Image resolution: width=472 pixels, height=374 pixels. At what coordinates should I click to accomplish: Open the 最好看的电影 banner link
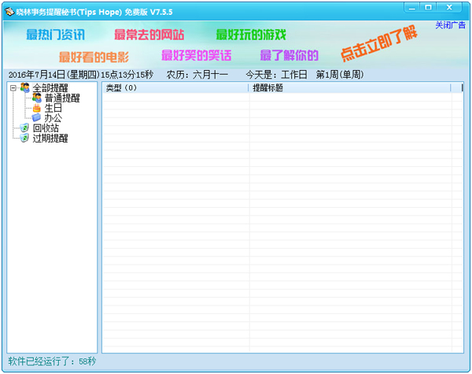[93, 57]
